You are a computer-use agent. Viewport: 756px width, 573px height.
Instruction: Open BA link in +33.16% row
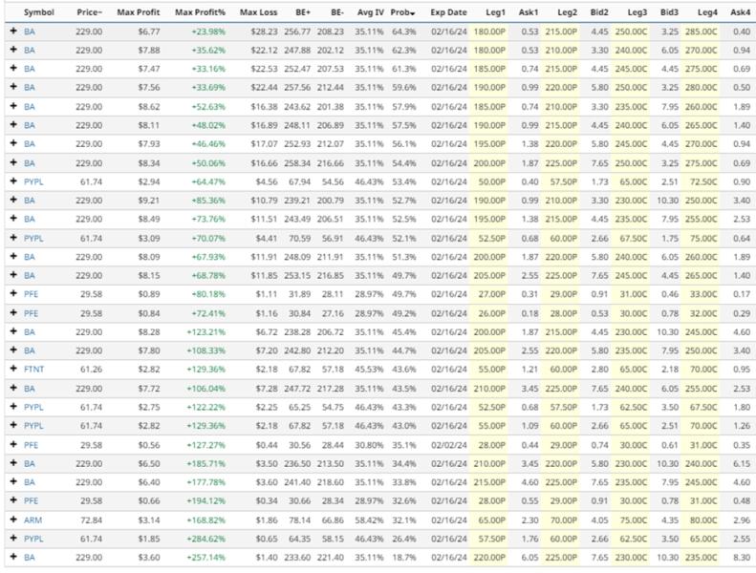30,69
